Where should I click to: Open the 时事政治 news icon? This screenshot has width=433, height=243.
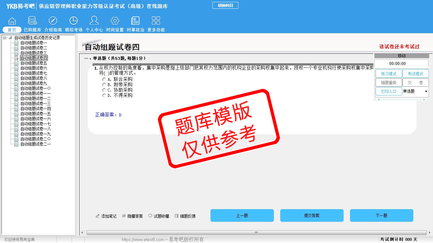click(135, 21)
